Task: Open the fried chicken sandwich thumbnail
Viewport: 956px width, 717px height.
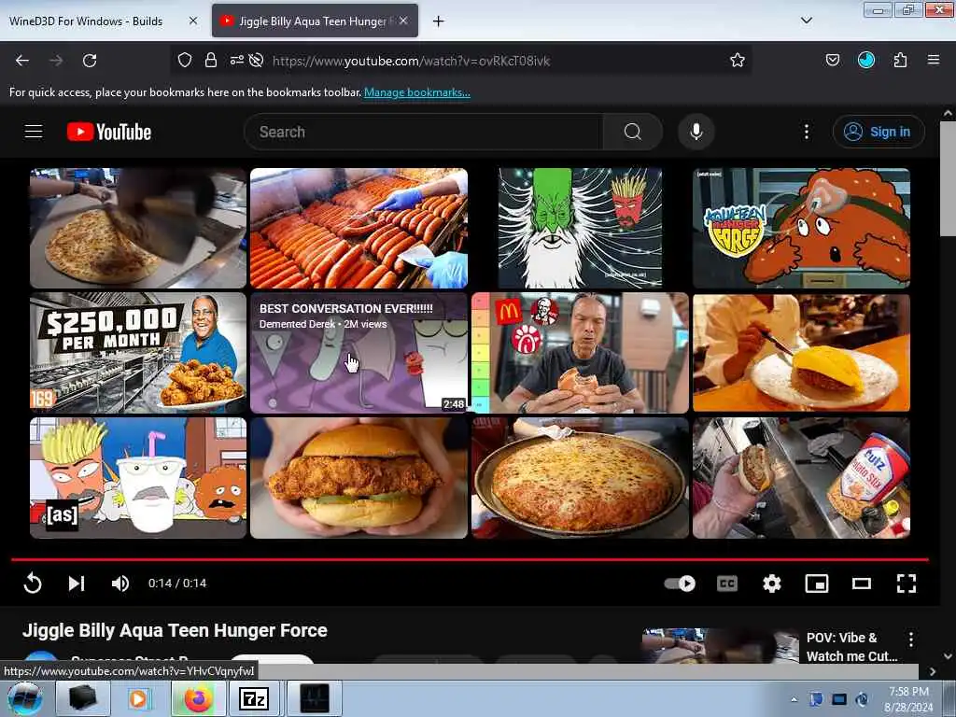Action: [359, 477]
